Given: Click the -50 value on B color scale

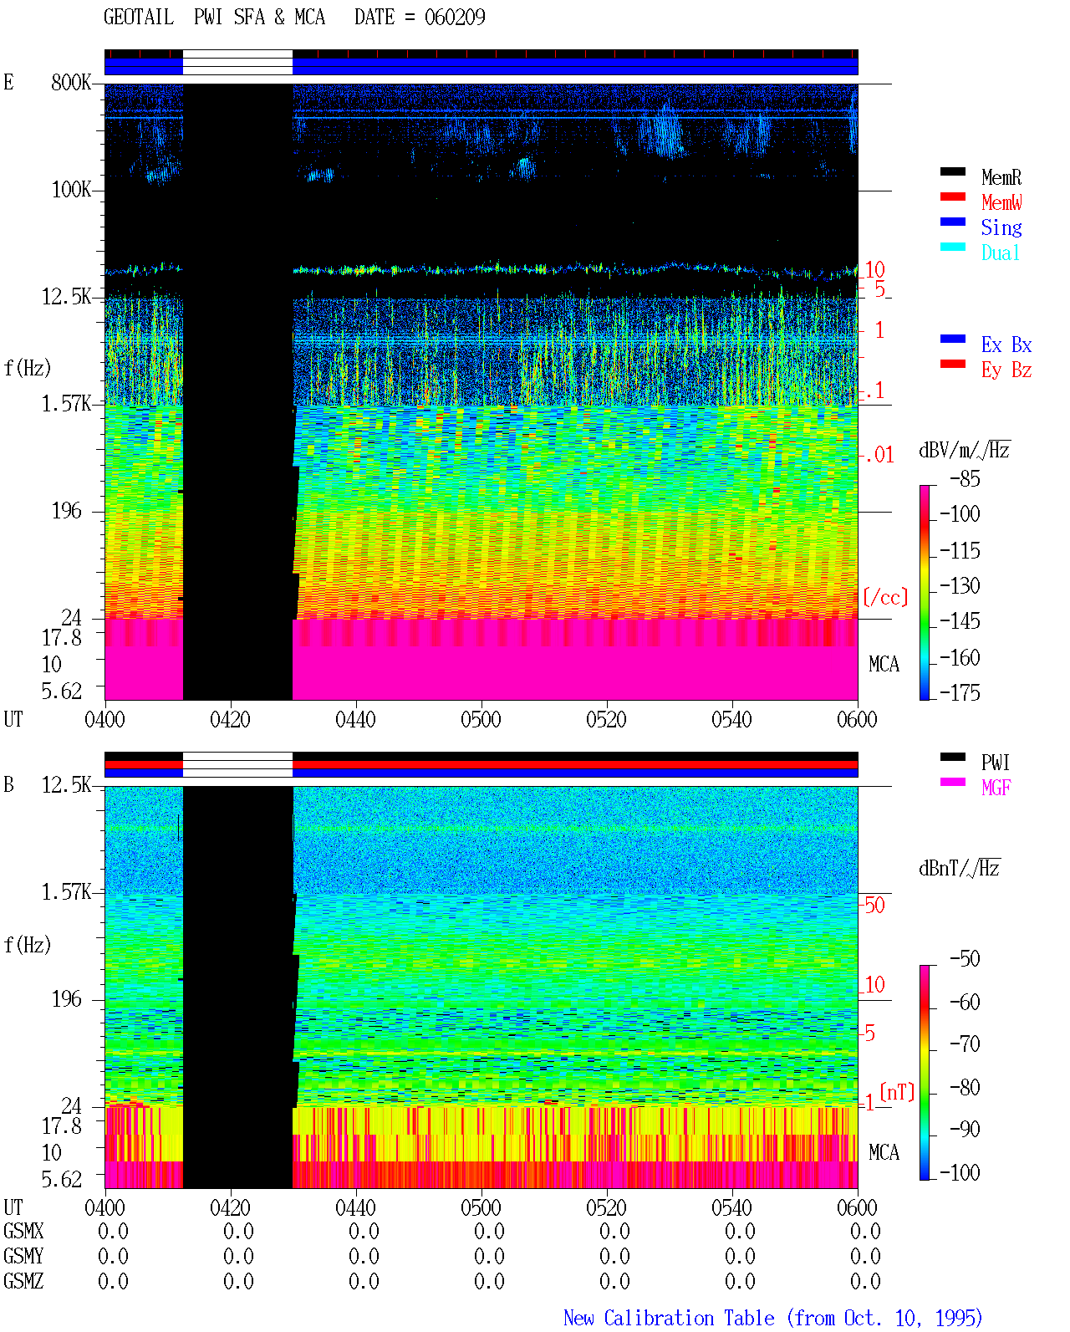Looking at the screenshot, I should pyautogui.click(x=965, y=958).
